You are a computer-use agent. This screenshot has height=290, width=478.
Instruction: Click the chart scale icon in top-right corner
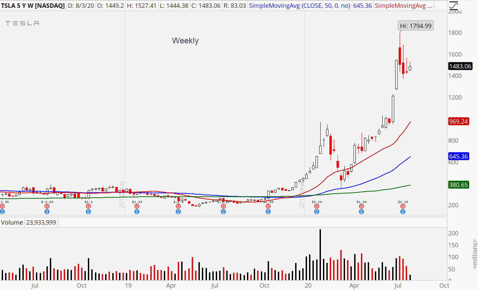pyautogui.click(x=454, y=5)
